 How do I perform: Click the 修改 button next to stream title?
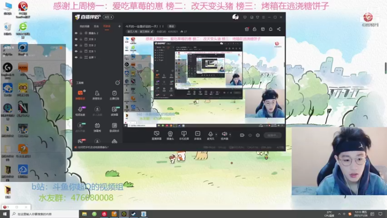171,27
